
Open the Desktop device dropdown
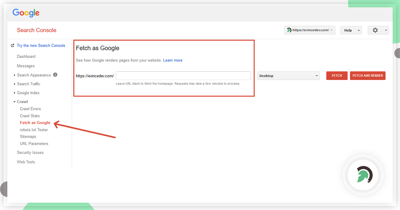pos(288,76)
